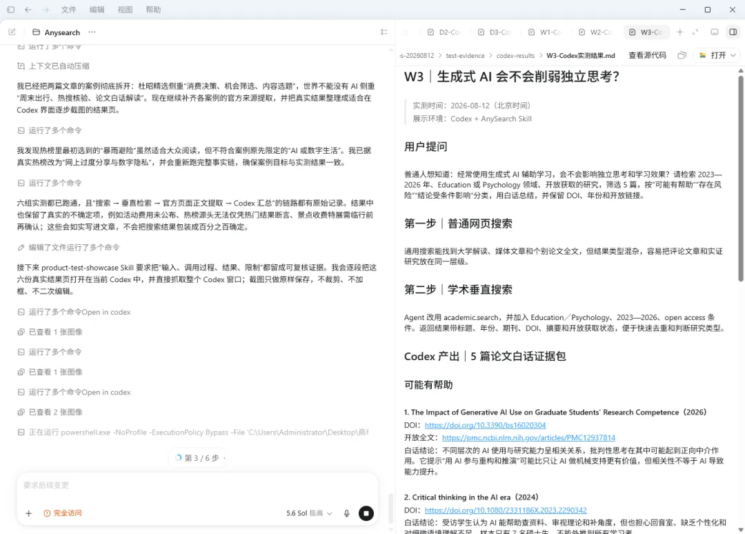Click the document icon on the D2-Codex tab
The image size is (745, 534).
pos(430,32)
